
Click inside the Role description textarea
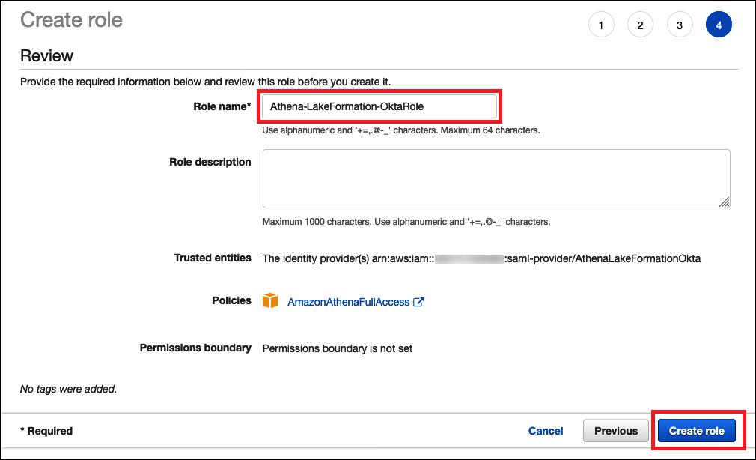tap(494, 178)
